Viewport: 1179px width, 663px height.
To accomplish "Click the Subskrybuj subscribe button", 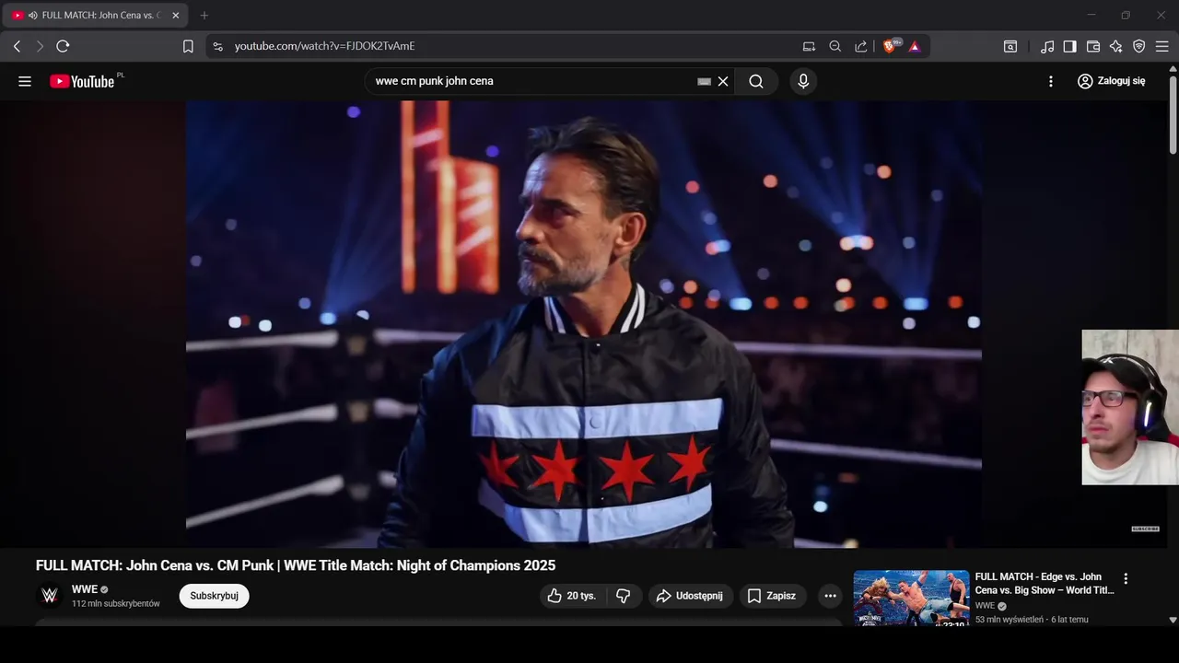I will click(x=214, y=596).
